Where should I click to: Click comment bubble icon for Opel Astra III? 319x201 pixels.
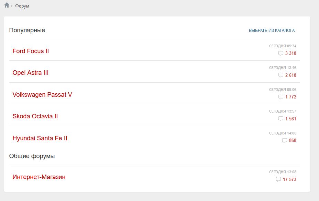(x=280, y=75)
